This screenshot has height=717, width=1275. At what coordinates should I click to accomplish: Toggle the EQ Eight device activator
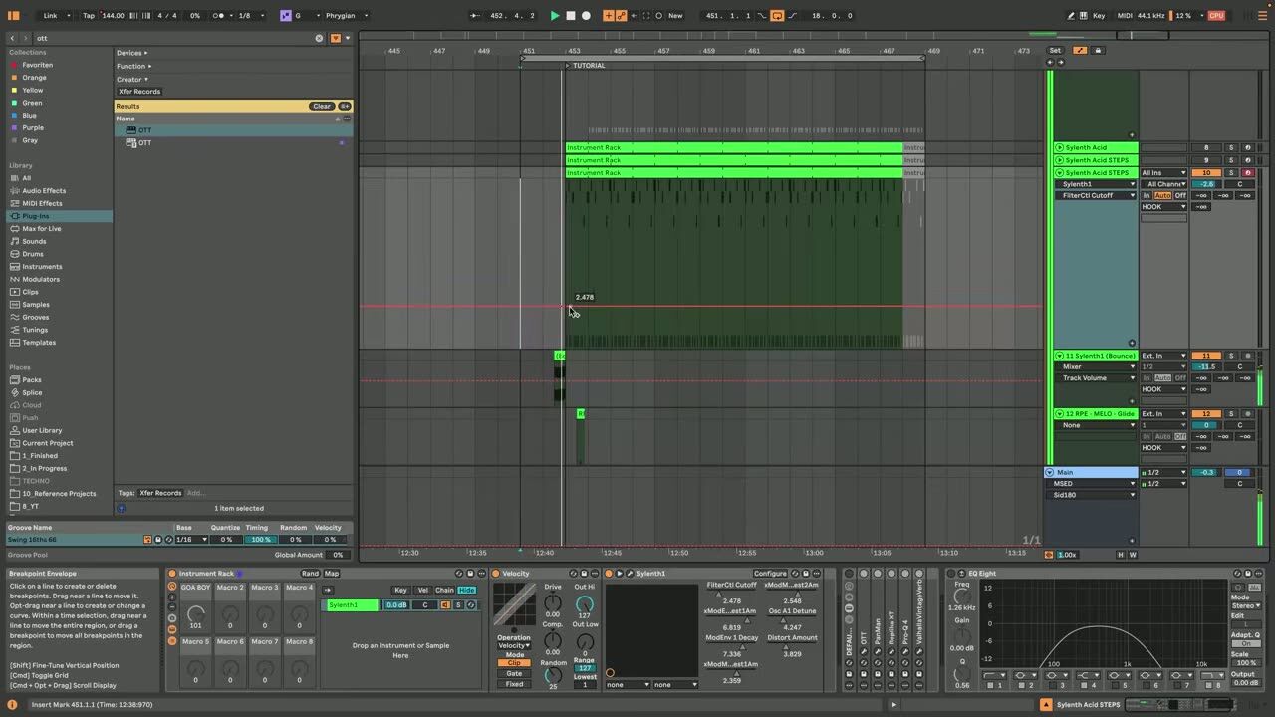(950, 574)
